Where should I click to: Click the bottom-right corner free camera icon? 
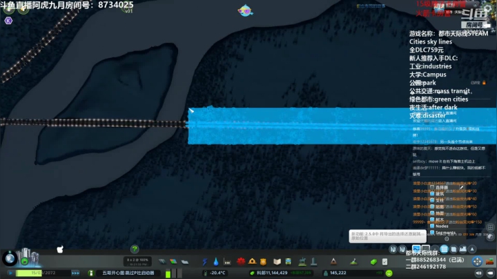[x=491, y=273]
